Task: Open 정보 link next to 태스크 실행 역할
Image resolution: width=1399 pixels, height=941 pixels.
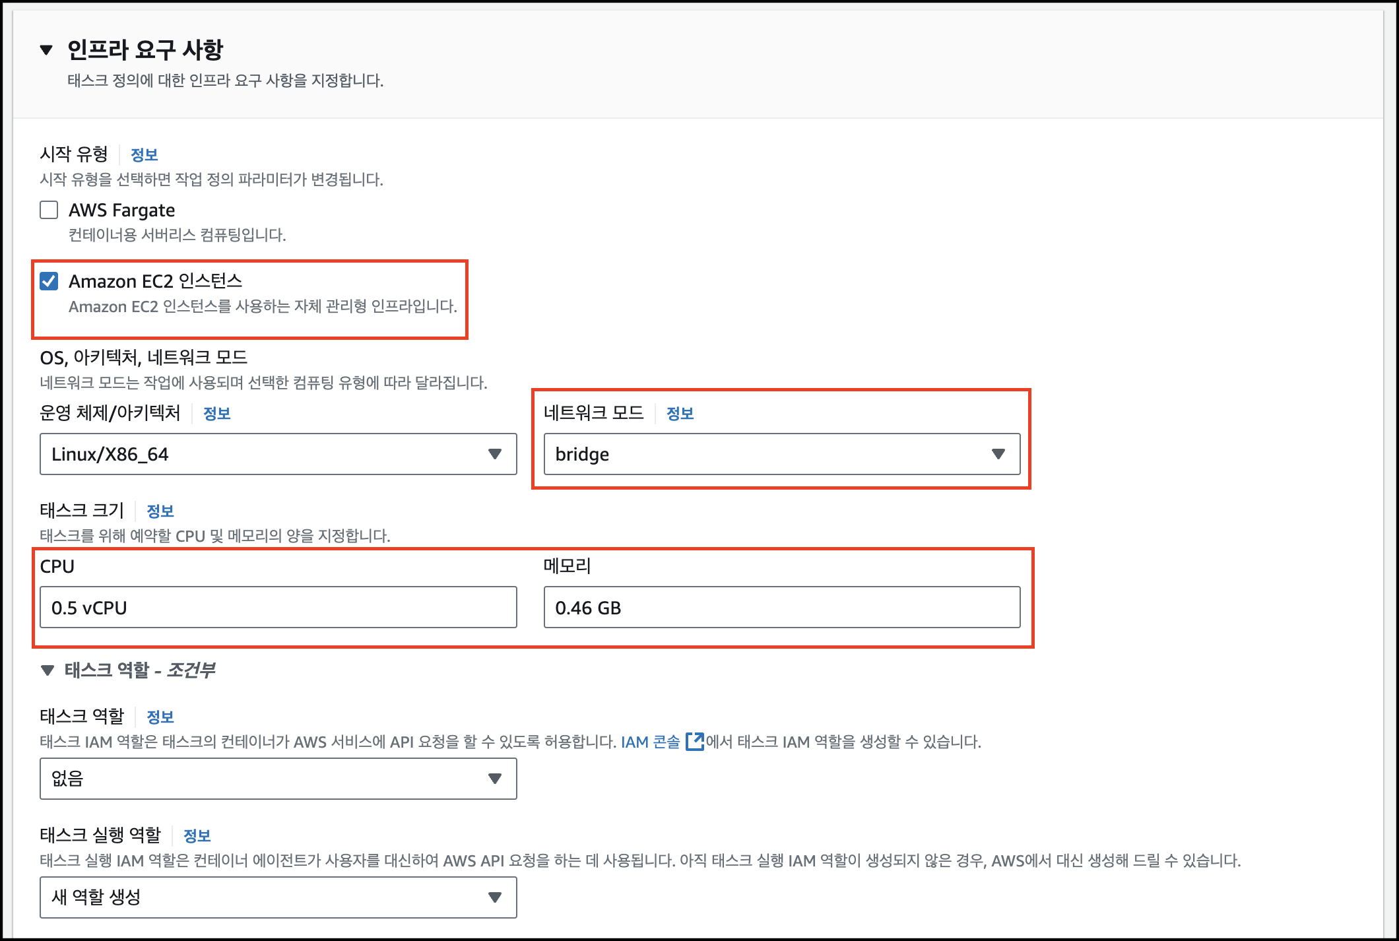Action: point(197,835)
